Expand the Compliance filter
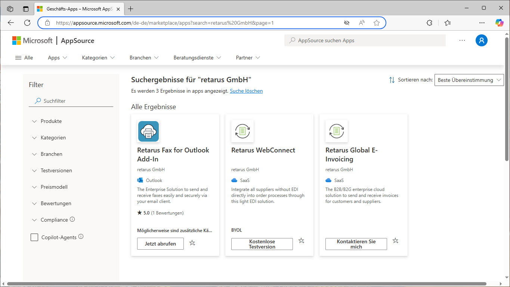This screenshot has height=287, width=510. [x=50, y=220]
